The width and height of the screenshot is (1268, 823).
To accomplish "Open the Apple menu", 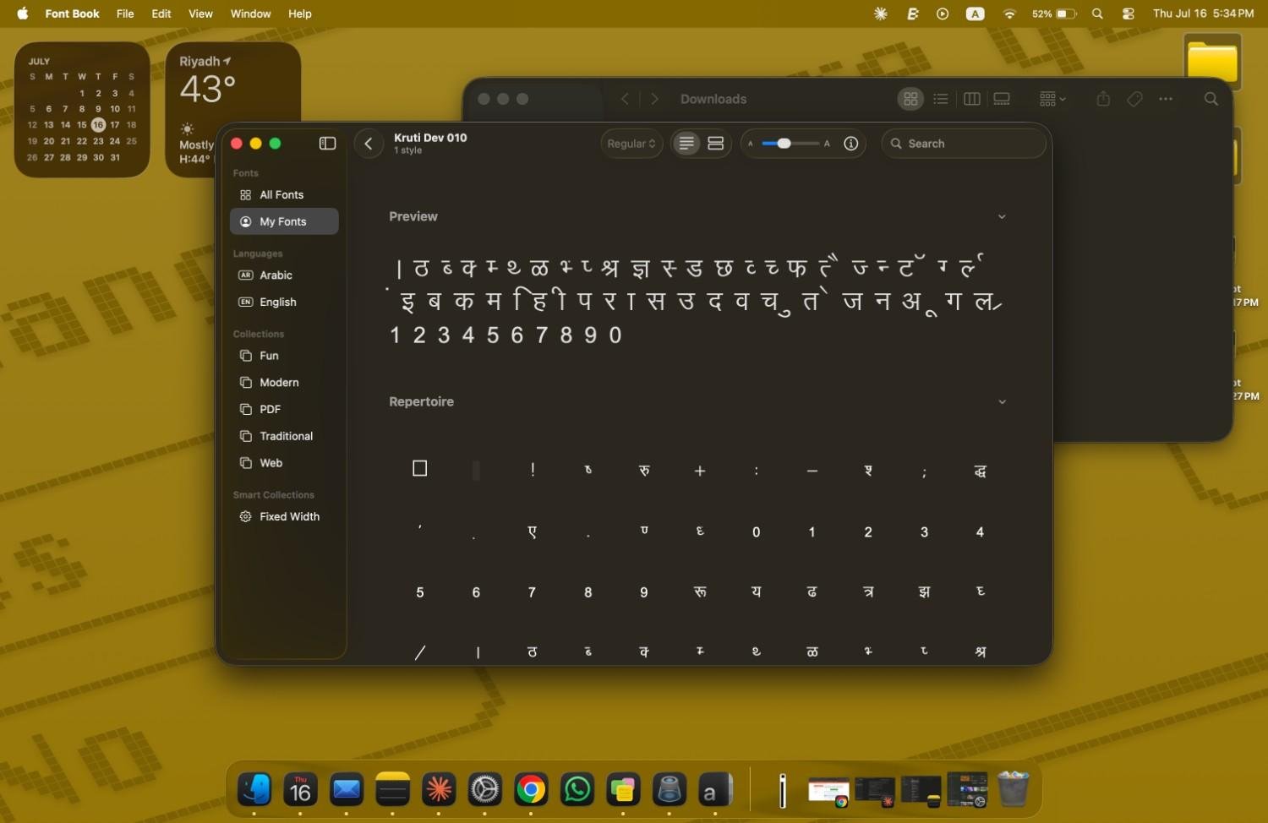I will (x=22, y=14).
